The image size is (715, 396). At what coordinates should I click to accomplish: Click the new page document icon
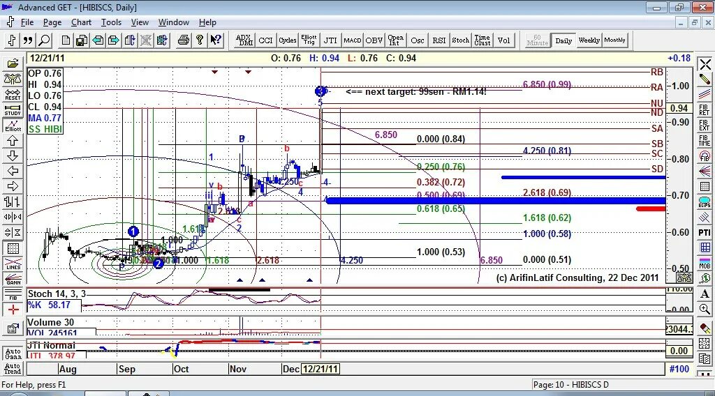[x=66, y=40]
